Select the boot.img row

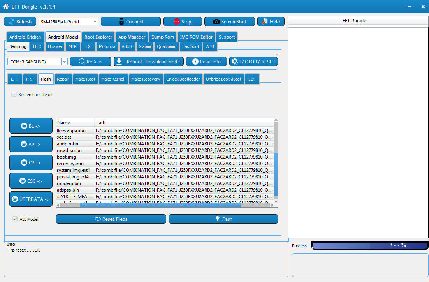(x=165, y=157)
